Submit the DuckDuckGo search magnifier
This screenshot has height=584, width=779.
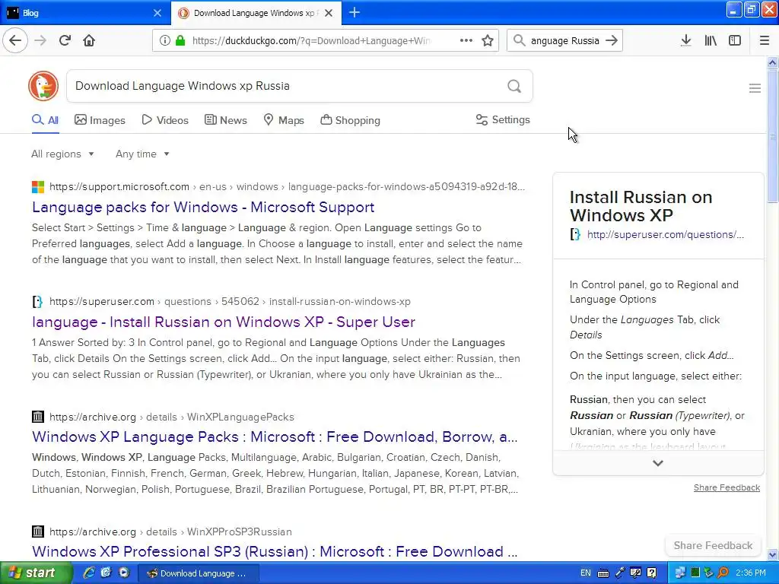tap(514, 86)
